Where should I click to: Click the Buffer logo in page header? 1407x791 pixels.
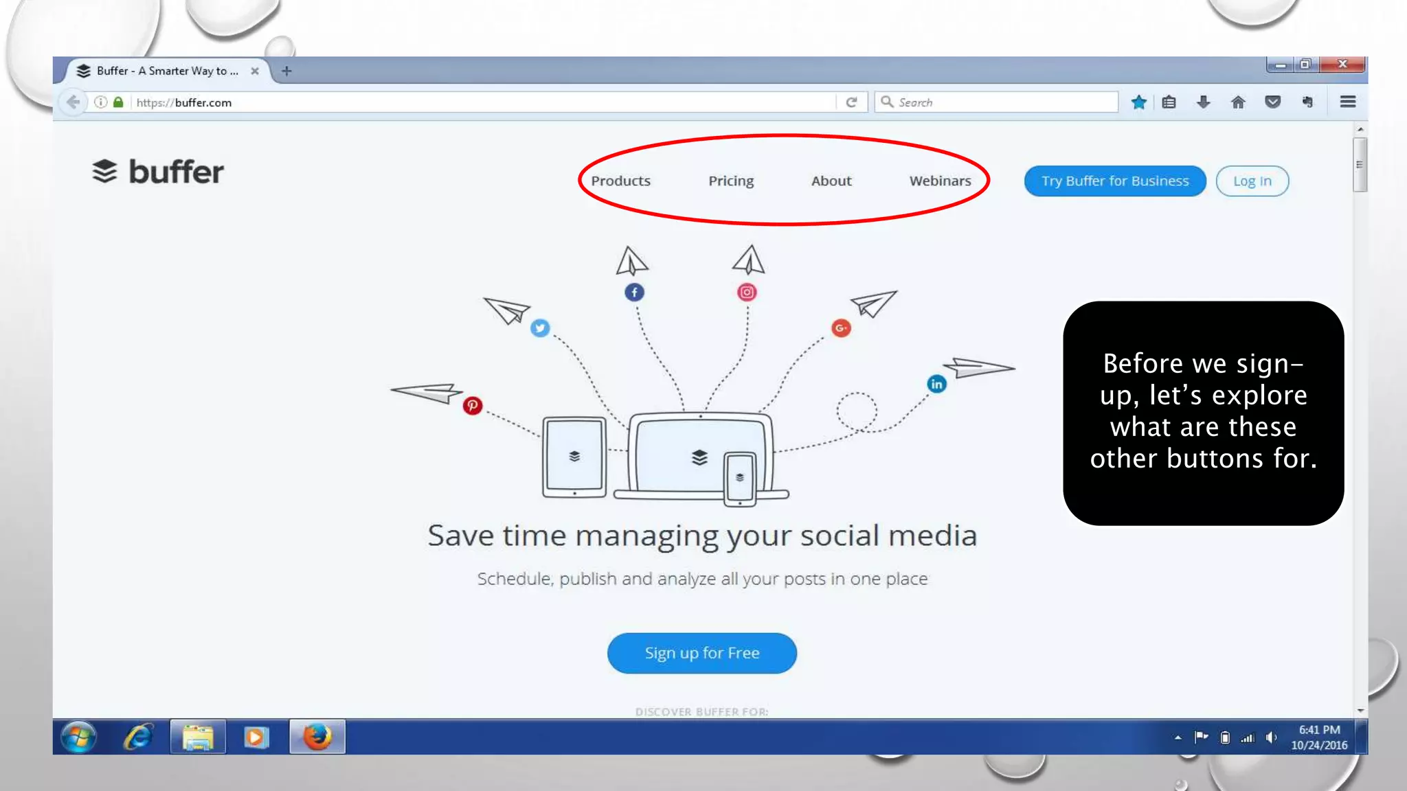[158, 172]
